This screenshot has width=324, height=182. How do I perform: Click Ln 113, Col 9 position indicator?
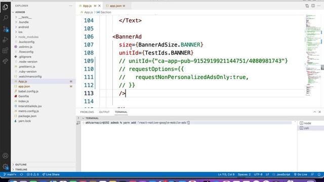pos(226,174)
